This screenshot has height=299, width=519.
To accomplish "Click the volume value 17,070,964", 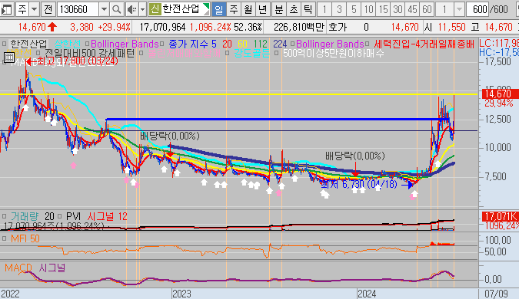I will tap(162, 27).
